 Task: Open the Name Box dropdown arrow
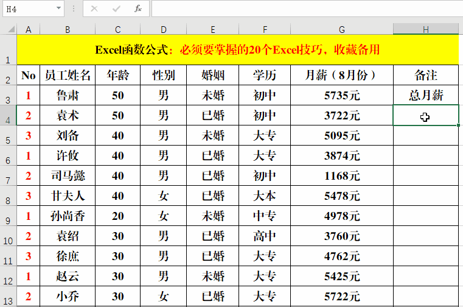point(58,9)
